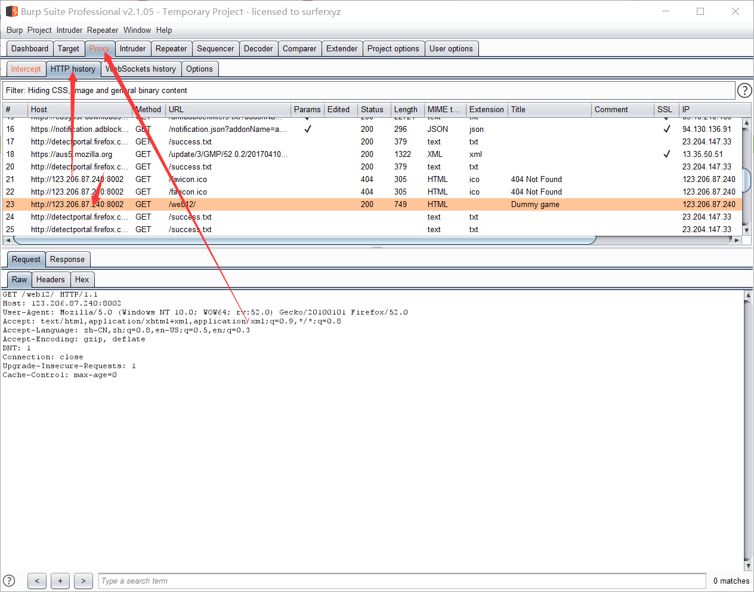754x592 pixels.
Task: Select the /notification.json request row
Action: [x=373, y=129]
